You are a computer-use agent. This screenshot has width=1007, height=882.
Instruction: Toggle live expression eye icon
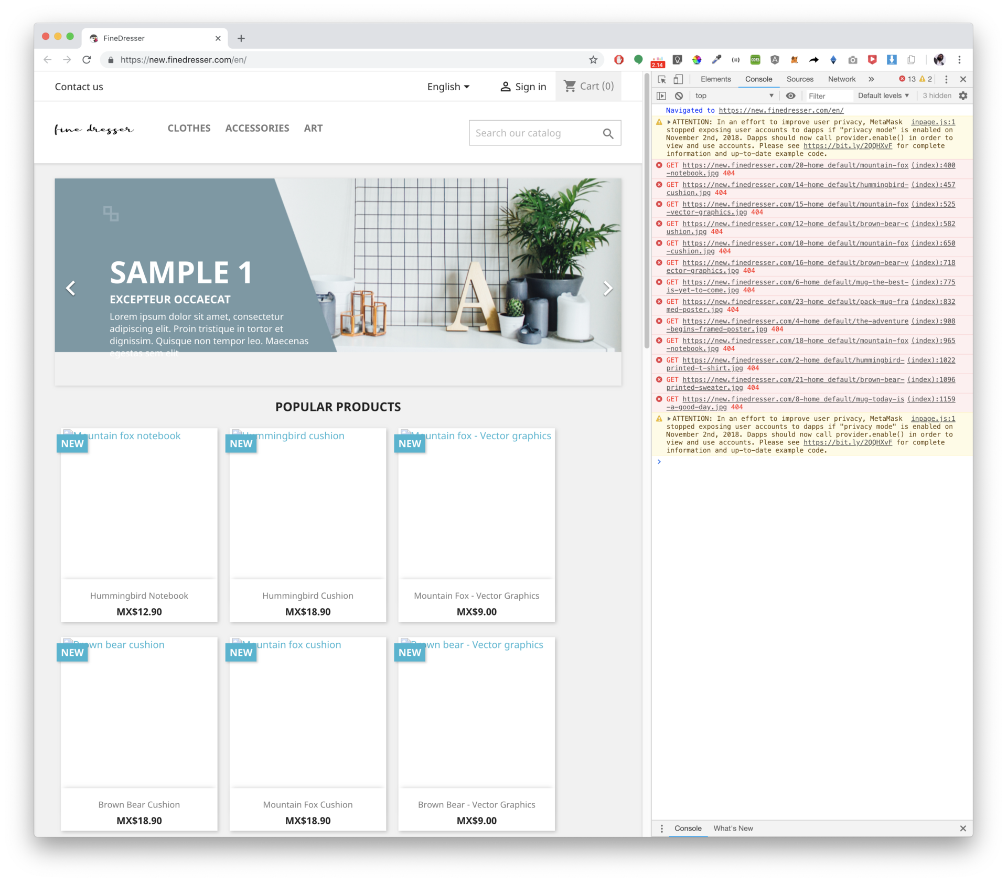790,95
